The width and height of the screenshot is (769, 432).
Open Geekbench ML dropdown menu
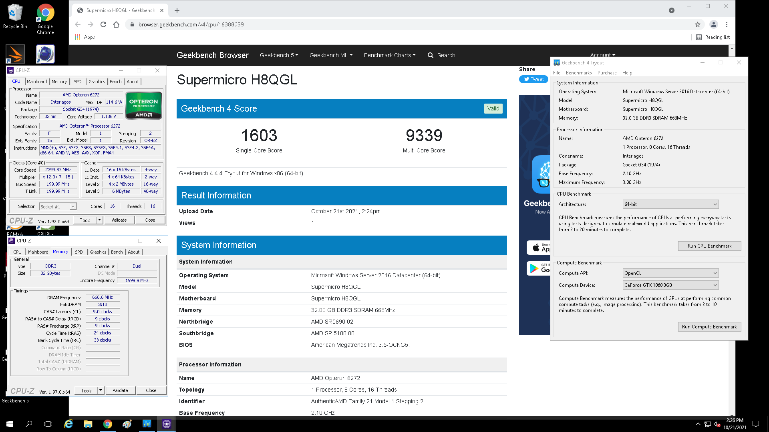tap(331, 55)
